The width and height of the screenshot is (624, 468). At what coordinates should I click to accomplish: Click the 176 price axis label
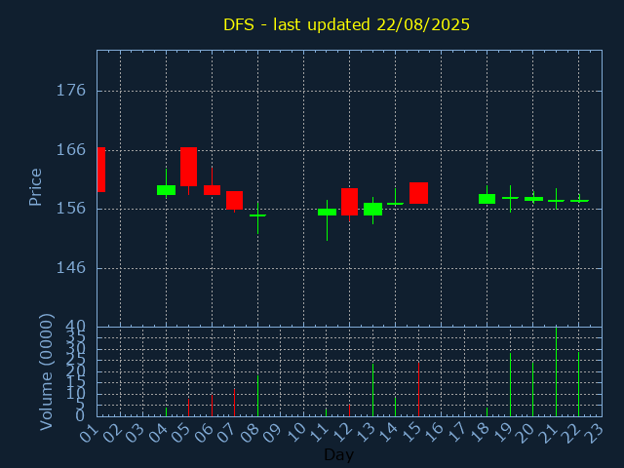(71, 91)
